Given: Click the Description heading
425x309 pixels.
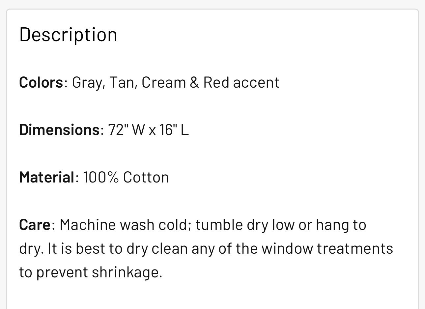Looking at the screenshot, I should click(x=68, y=35).
